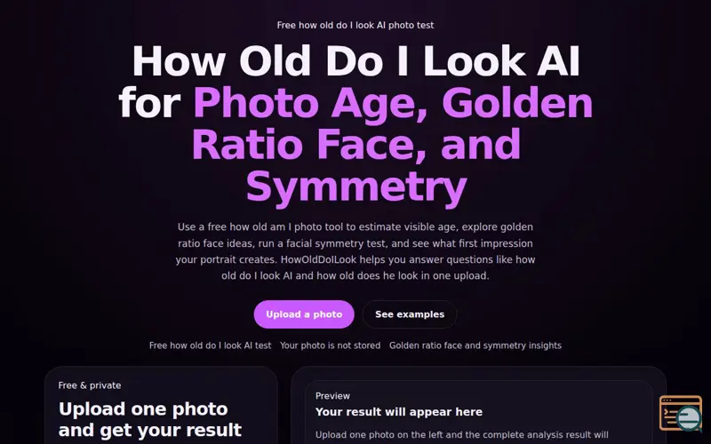Click the "Your photo is not stored" label
Screen dimensions: 711x444
(x=330, y=345)
